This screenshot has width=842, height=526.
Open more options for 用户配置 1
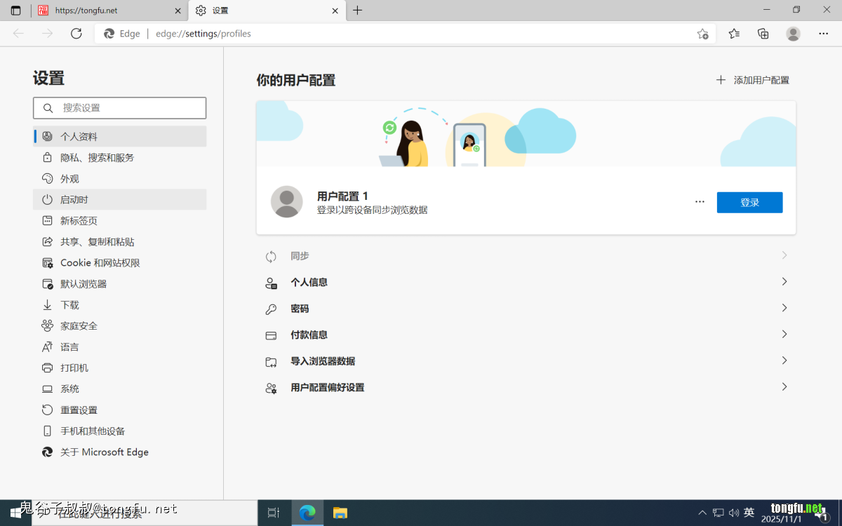tap(700, 202)
